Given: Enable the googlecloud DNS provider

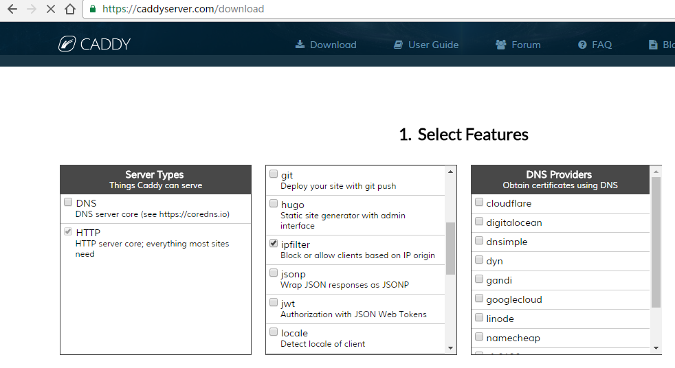Looking at the screenshot, I should [x=478, y=299].
